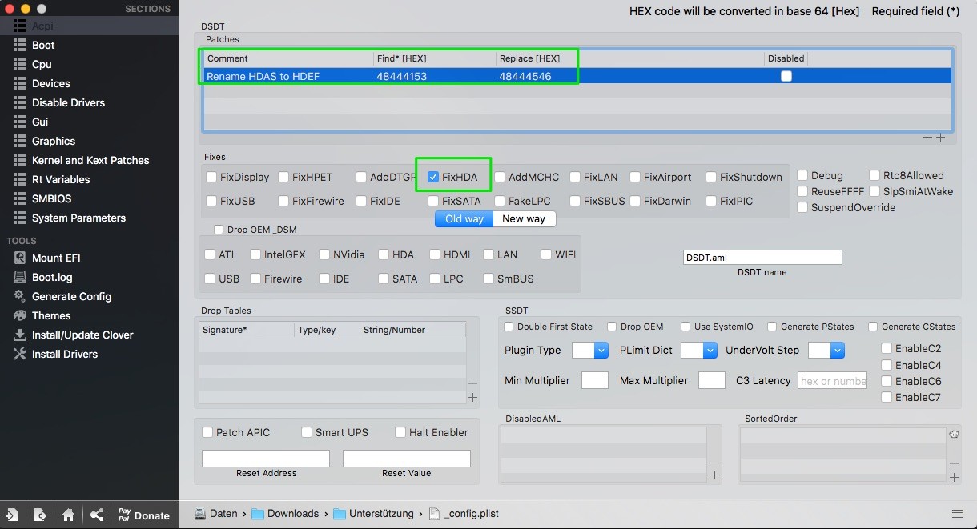The image size is (977, 529).
Task: Click the DSDT name input field
Action: pyautogui.click(x=762, y=257)
